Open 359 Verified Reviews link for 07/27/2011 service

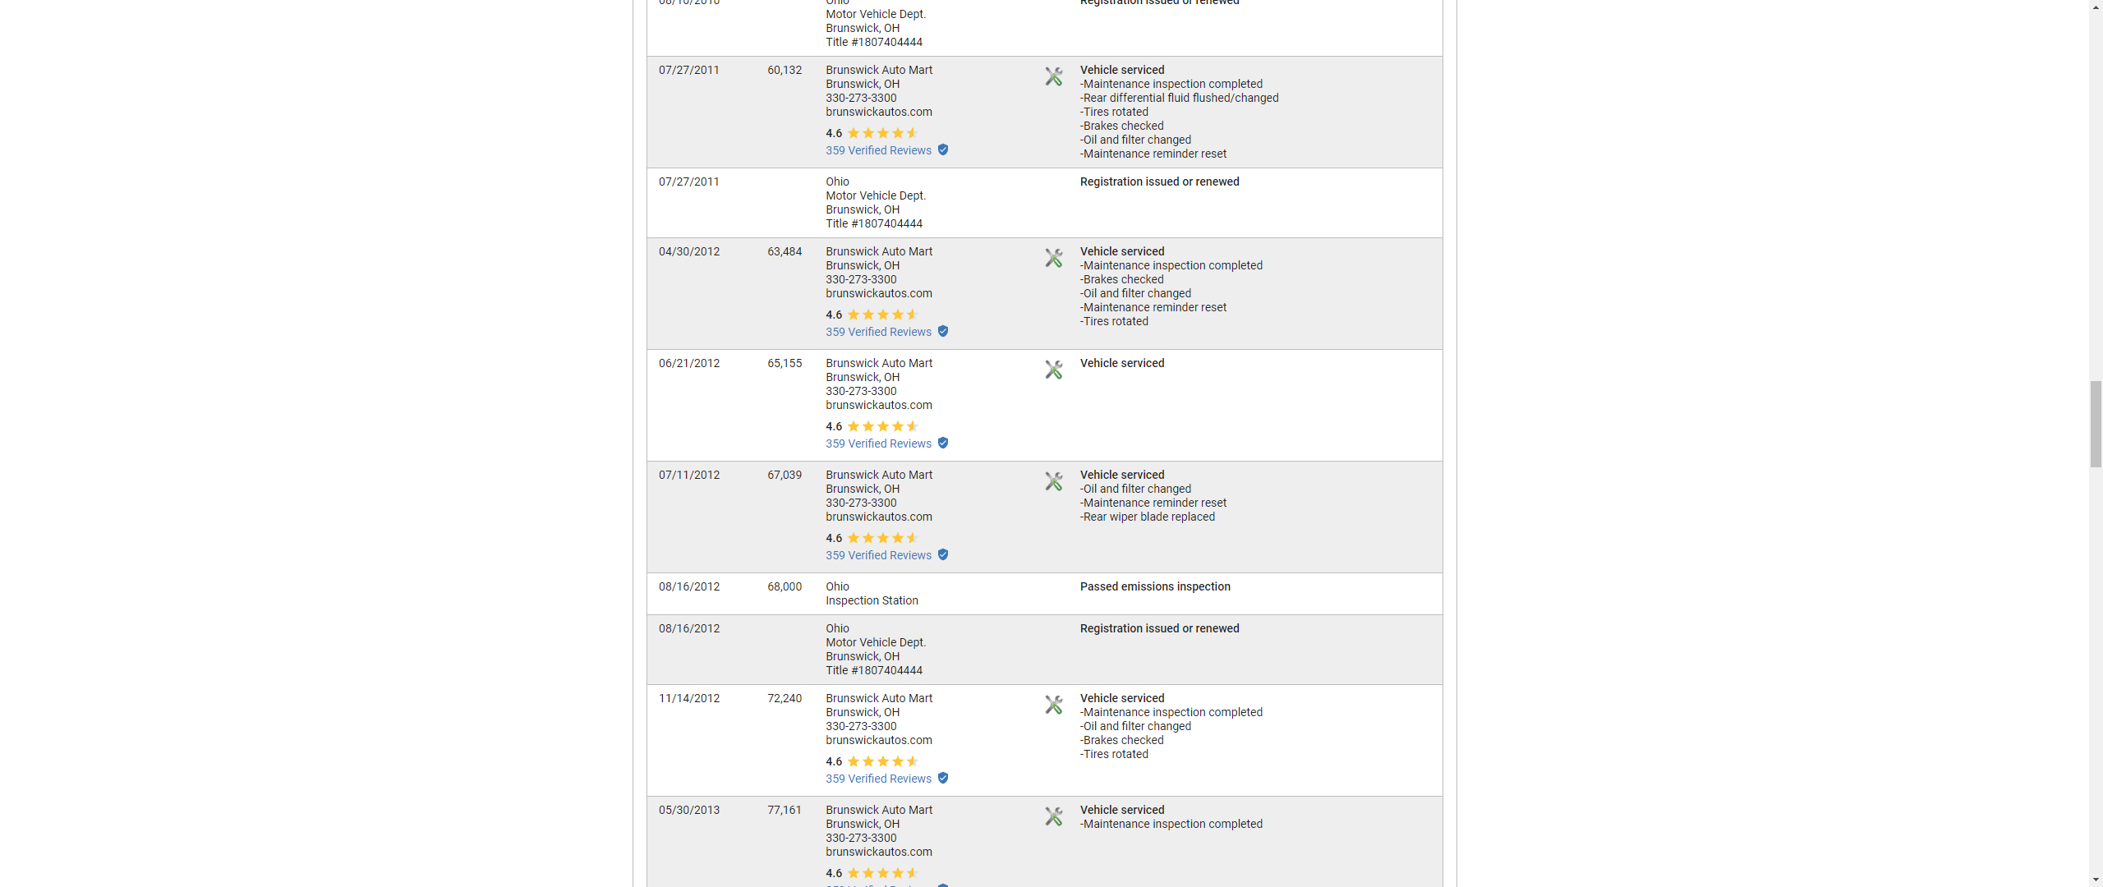click(x=878, y=150)
